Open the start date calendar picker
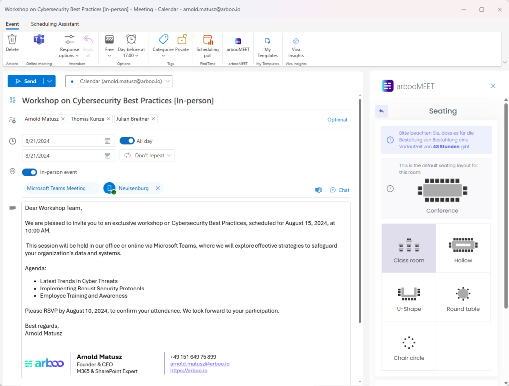Viewport: 509px width, 386px height. (x=107, y=141)
